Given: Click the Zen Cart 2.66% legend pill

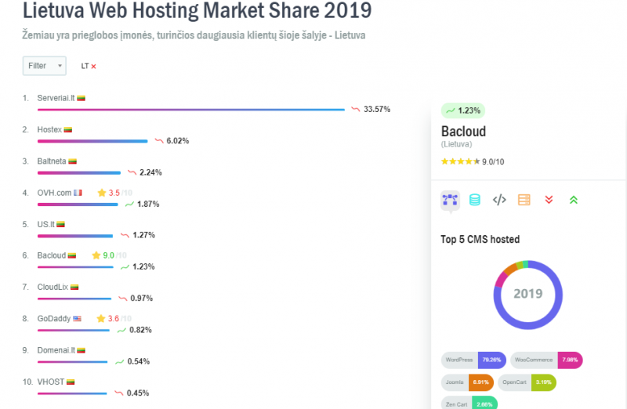Looking at the screenshot, I should coord(469,403).
